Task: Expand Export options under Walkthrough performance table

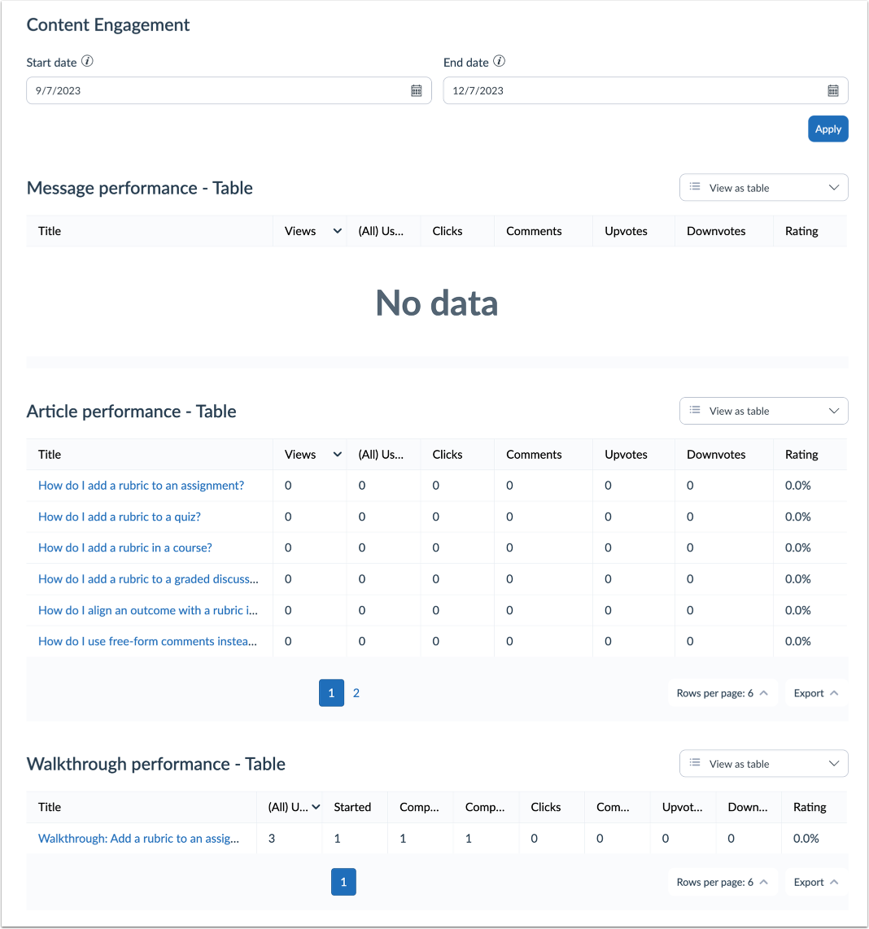Action: point(815,882)
